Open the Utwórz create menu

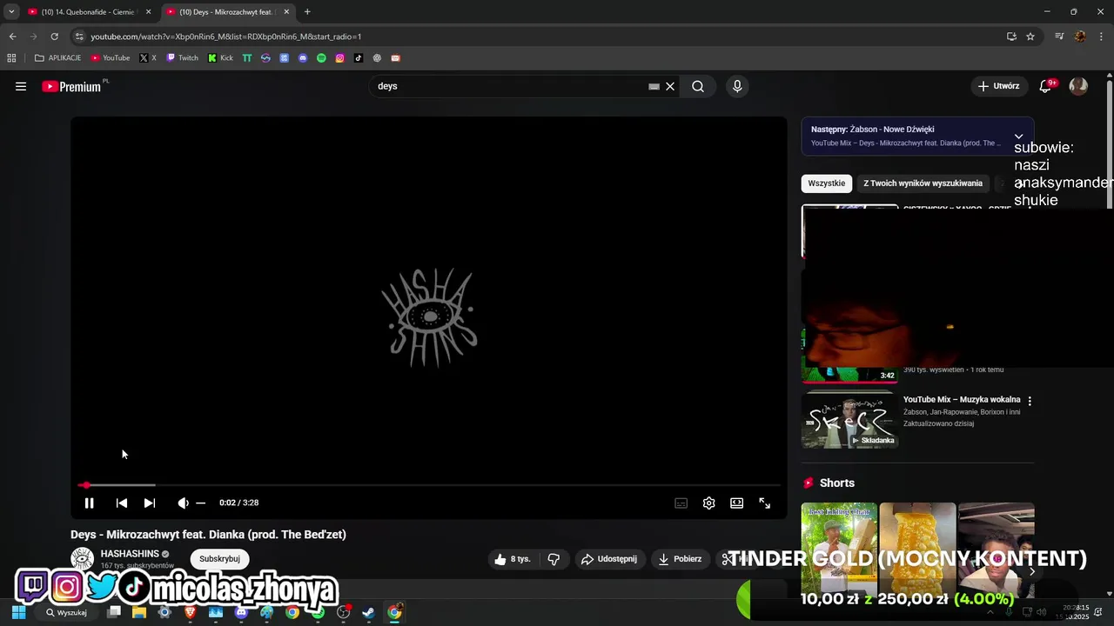[x=998, y=86]
